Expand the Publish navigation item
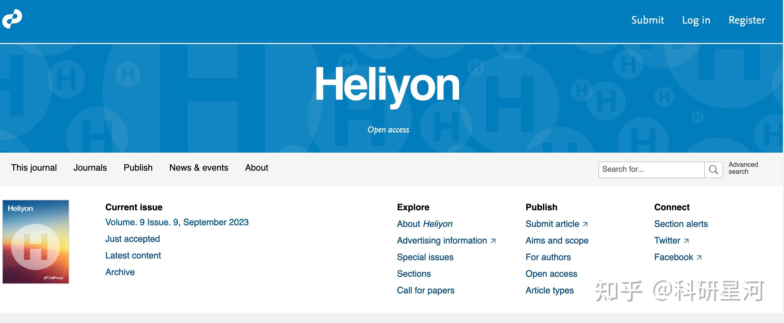Viewport: 784px width, 323px height. (x=138, y=167)
